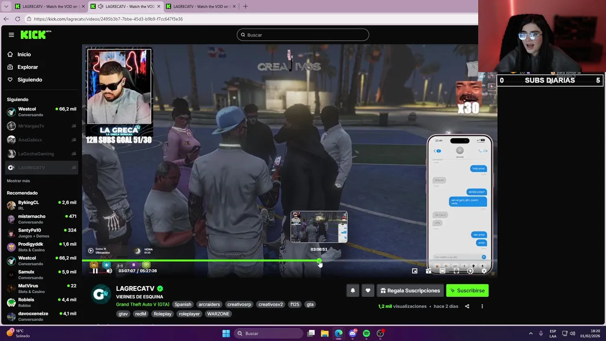Close the third LAGRECATV tab

[234, 7]
